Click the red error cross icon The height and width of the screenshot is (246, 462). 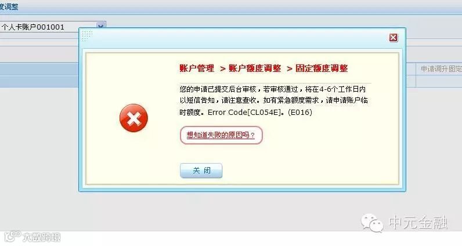(133, 118)
